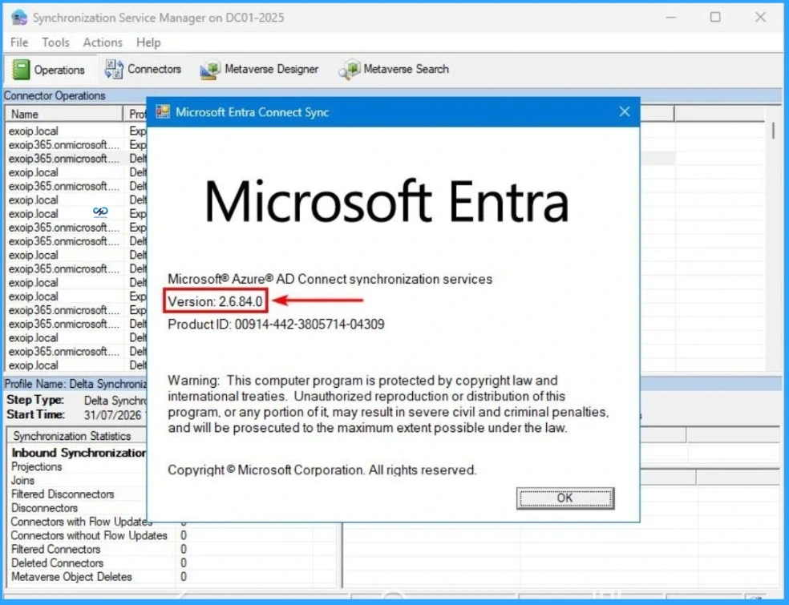Select the Version: 2.6.84.0 text
Viewport: 789px width, 605px height.
[x=215, y=301]
